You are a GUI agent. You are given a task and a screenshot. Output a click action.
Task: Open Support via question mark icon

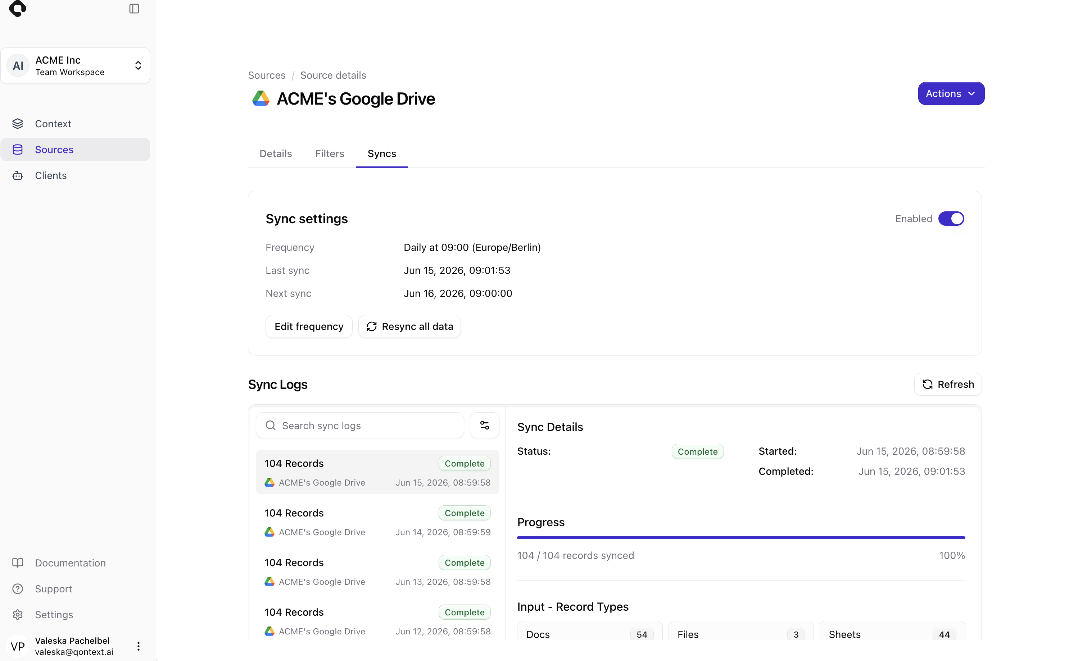pyautogui.click(x=18, y=589)
